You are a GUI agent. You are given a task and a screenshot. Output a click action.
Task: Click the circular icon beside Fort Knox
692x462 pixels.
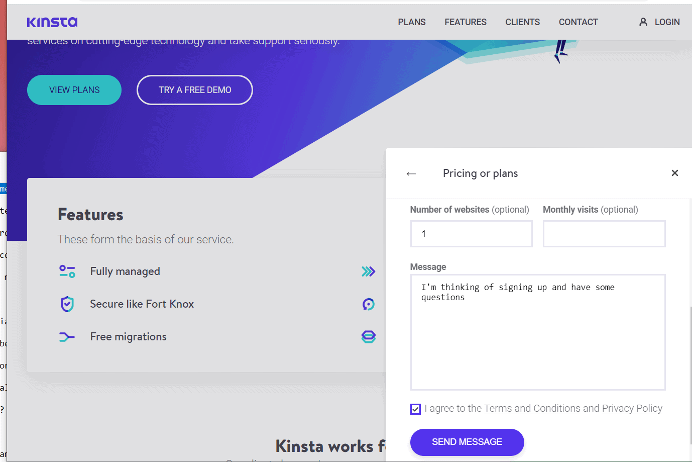point(368,304)
